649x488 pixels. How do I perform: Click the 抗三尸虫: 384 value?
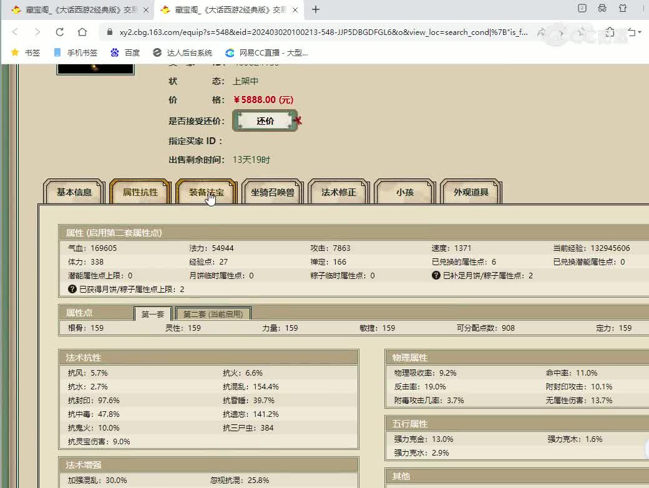click(x=248, y=427)
